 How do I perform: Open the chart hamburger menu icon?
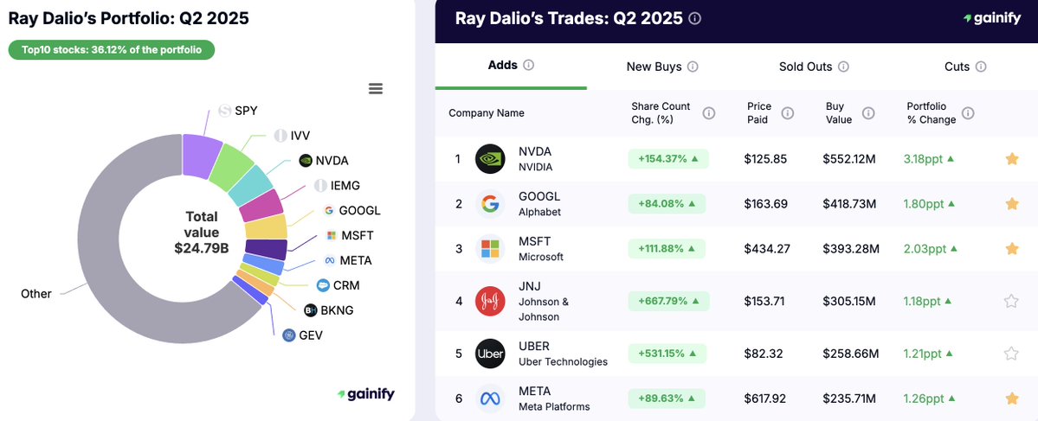click(x=376, y=88)
